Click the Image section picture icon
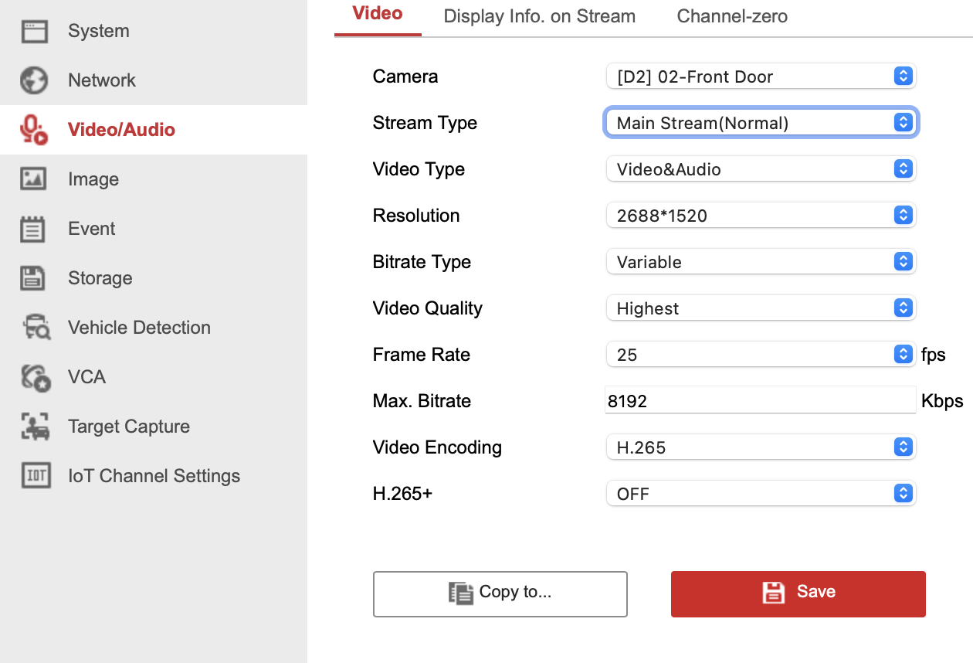This screenshot has width=973, height=663. click(34, 179)
